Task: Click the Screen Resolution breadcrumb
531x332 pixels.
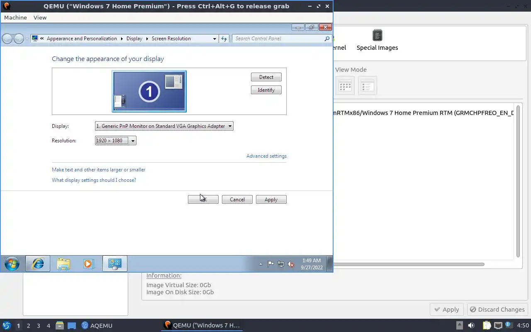Action: coord(171,39)
